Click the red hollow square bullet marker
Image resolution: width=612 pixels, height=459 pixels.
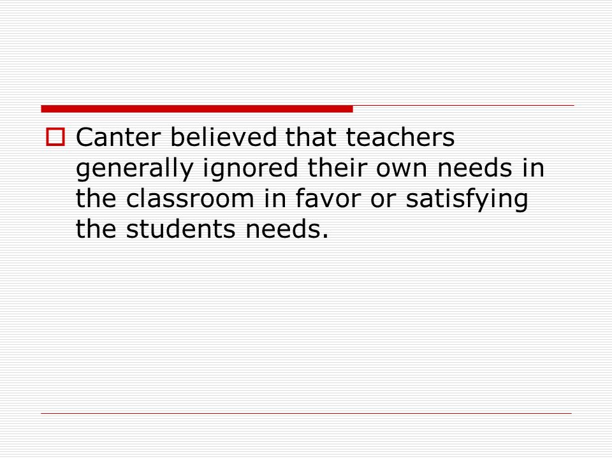(x=55, y=137)
